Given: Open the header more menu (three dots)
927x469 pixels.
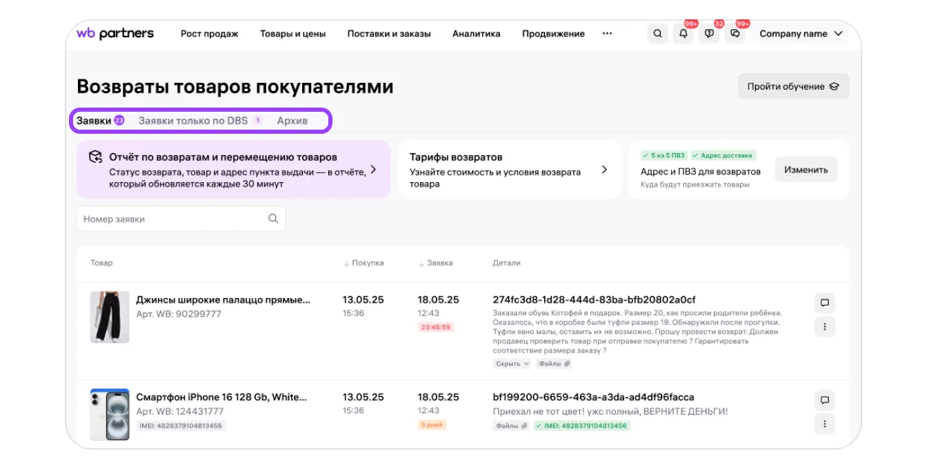Looking at the screenshot, I should point(607,33).
